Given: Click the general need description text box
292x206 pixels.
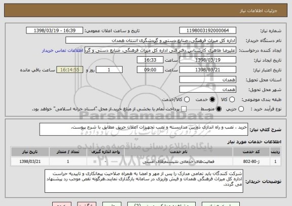Looking at the screenshot, I should (x=143, y=129).
